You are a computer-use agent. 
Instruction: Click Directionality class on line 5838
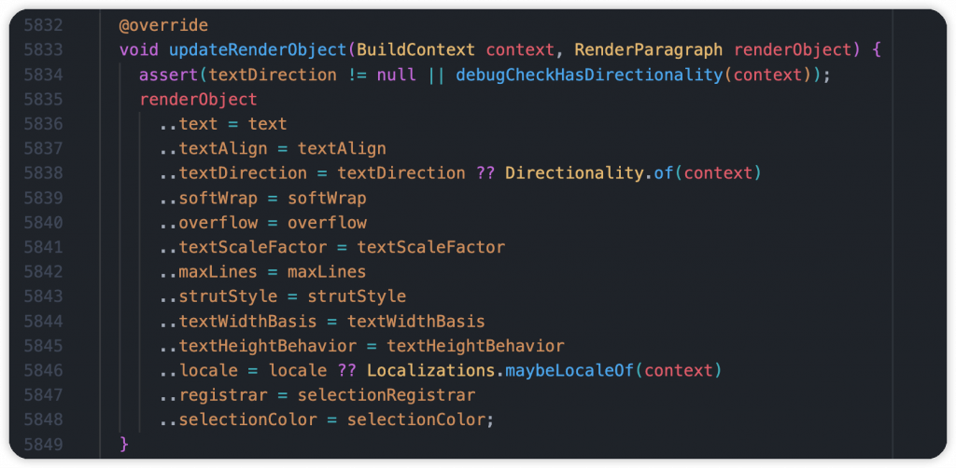pyautogui.click(x=574, y=173)
